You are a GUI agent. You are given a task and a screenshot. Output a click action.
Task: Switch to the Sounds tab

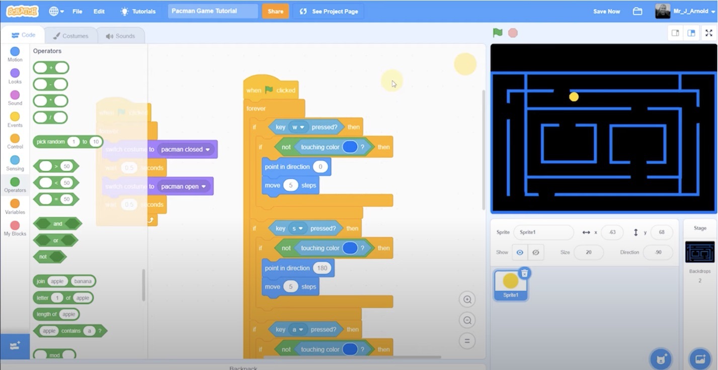tap(120, 36)
